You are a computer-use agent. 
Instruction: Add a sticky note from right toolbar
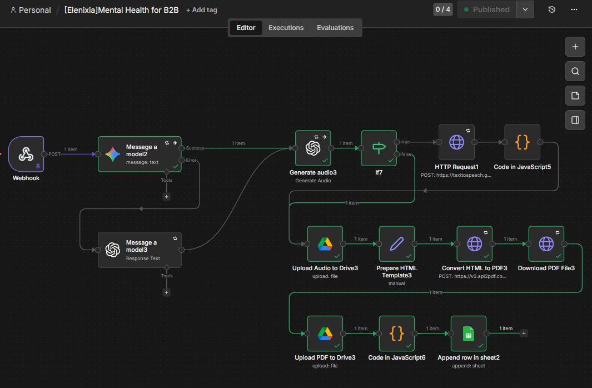575,96
